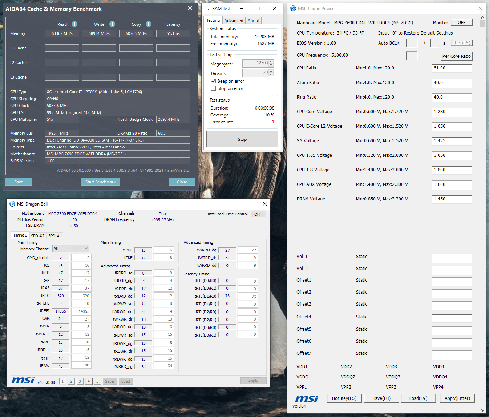Click the Copy info icon in AIDA64
Image resolution: width=489 pixels, height=417 pixels.
click(x=149, y=24)
